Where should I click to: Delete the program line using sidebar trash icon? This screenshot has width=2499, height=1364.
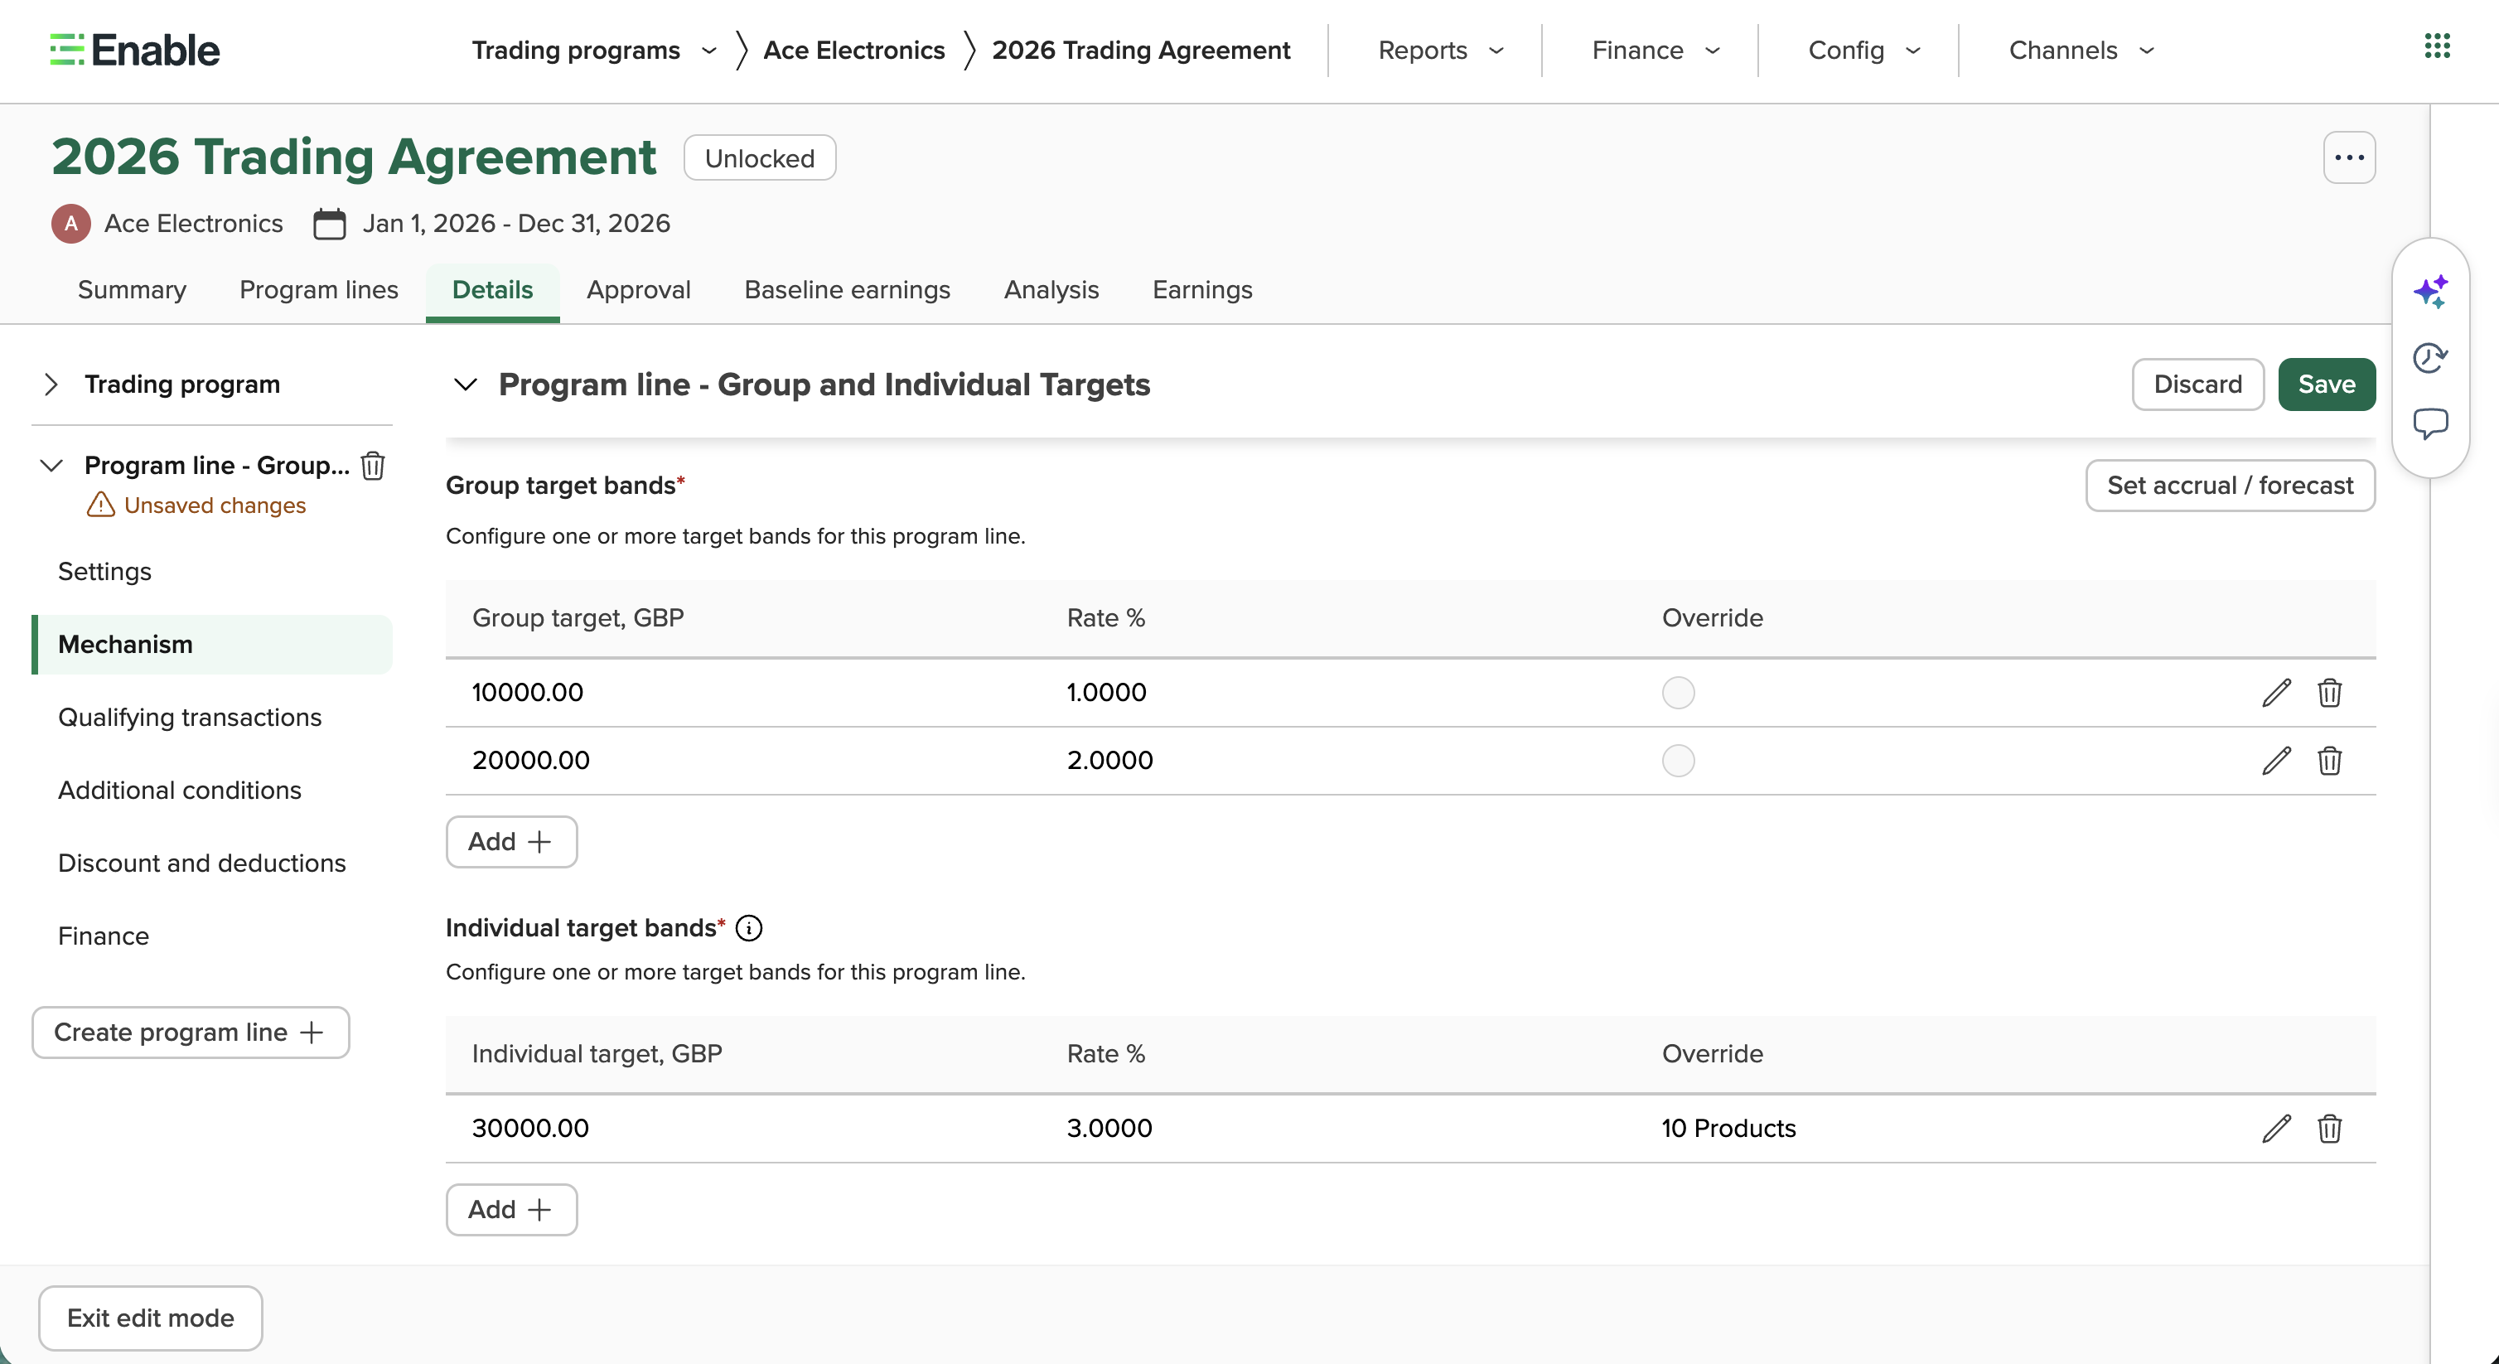pyautogui.click(x=373, y=466)
